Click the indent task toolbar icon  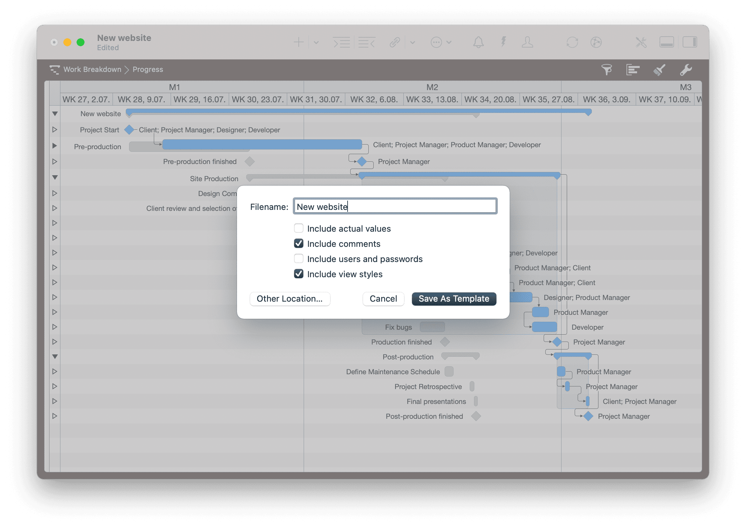coord(342,42)
